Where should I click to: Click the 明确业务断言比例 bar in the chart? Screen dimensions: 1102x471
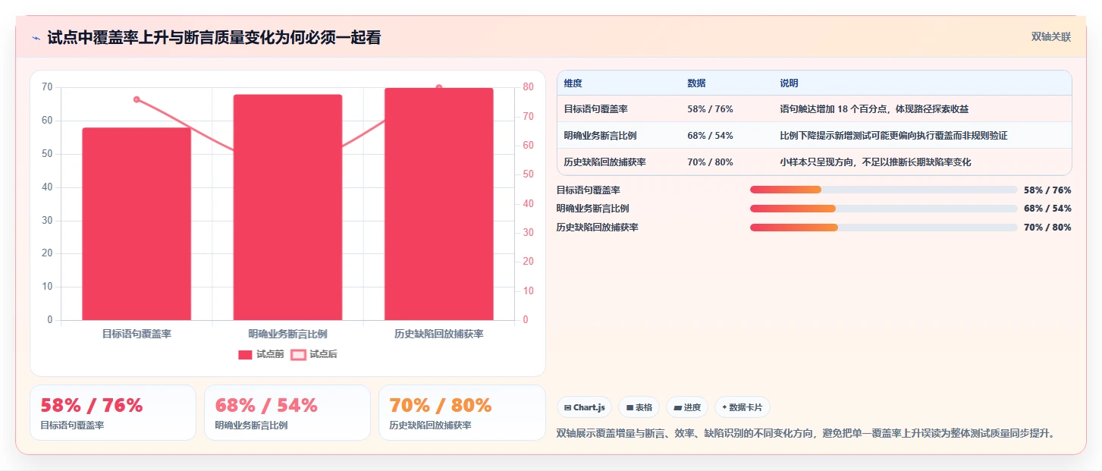[287, 207]
